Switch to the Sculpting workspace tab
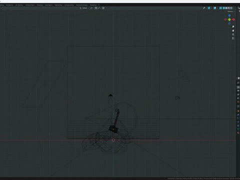 pyautogui.click(x=9, y=5)
